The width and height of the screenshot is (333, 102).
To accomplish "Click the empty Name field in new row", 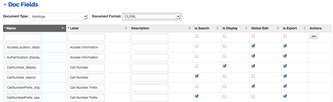I will (23, 37).
